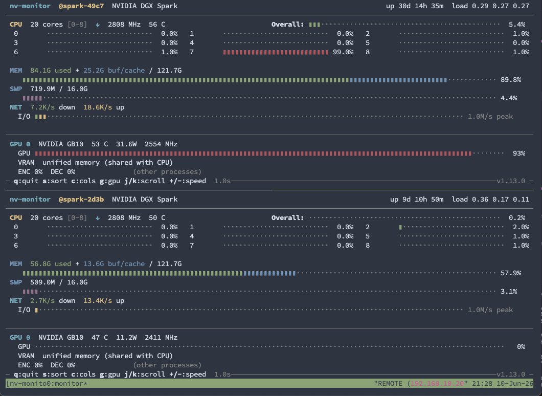Click the GPU power reading '31.6W'

click(126, 144)
